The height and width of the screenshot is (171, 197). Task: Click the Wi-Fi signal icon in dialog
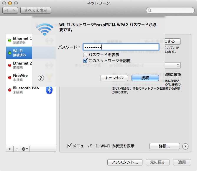click(x=45, y=29)
